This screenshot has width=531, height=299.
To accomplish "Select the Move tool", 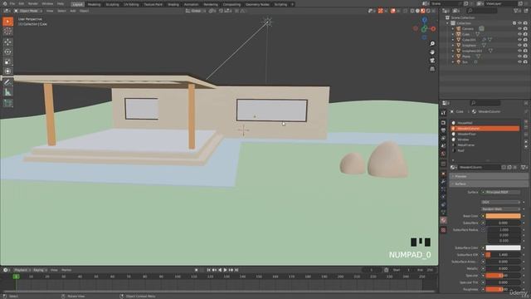I will pyautogui.click(x=7, y=42).
